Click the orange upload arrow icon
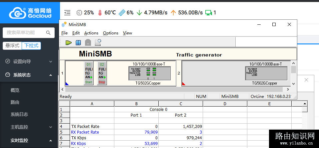Viewport: 319px width, 148px height. (x=173, y=13)
